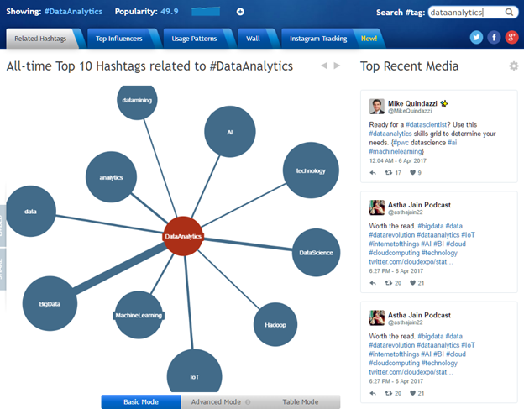Screen dimensions: 524x409
Task: Click the Advanced Mode info icon
Action: (x=247, y=402)
